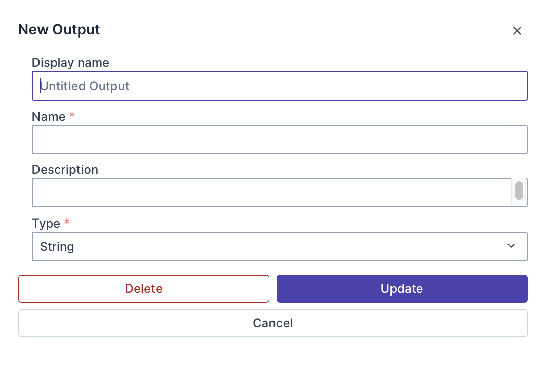This screenshot has height=369, width=547.
Task: Click the "New Output" dialog heading
Action: tap(59, 30)
